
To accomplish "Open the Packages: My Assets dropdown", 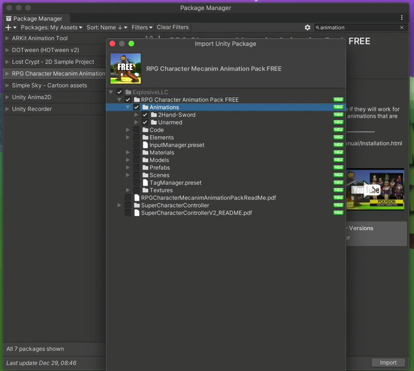I will [x=51, y=27].
